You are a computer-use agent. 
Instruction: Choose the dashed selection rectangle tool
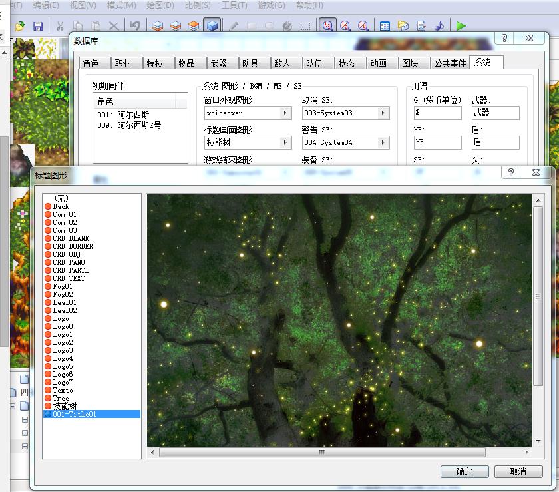[x=305, y=26]
